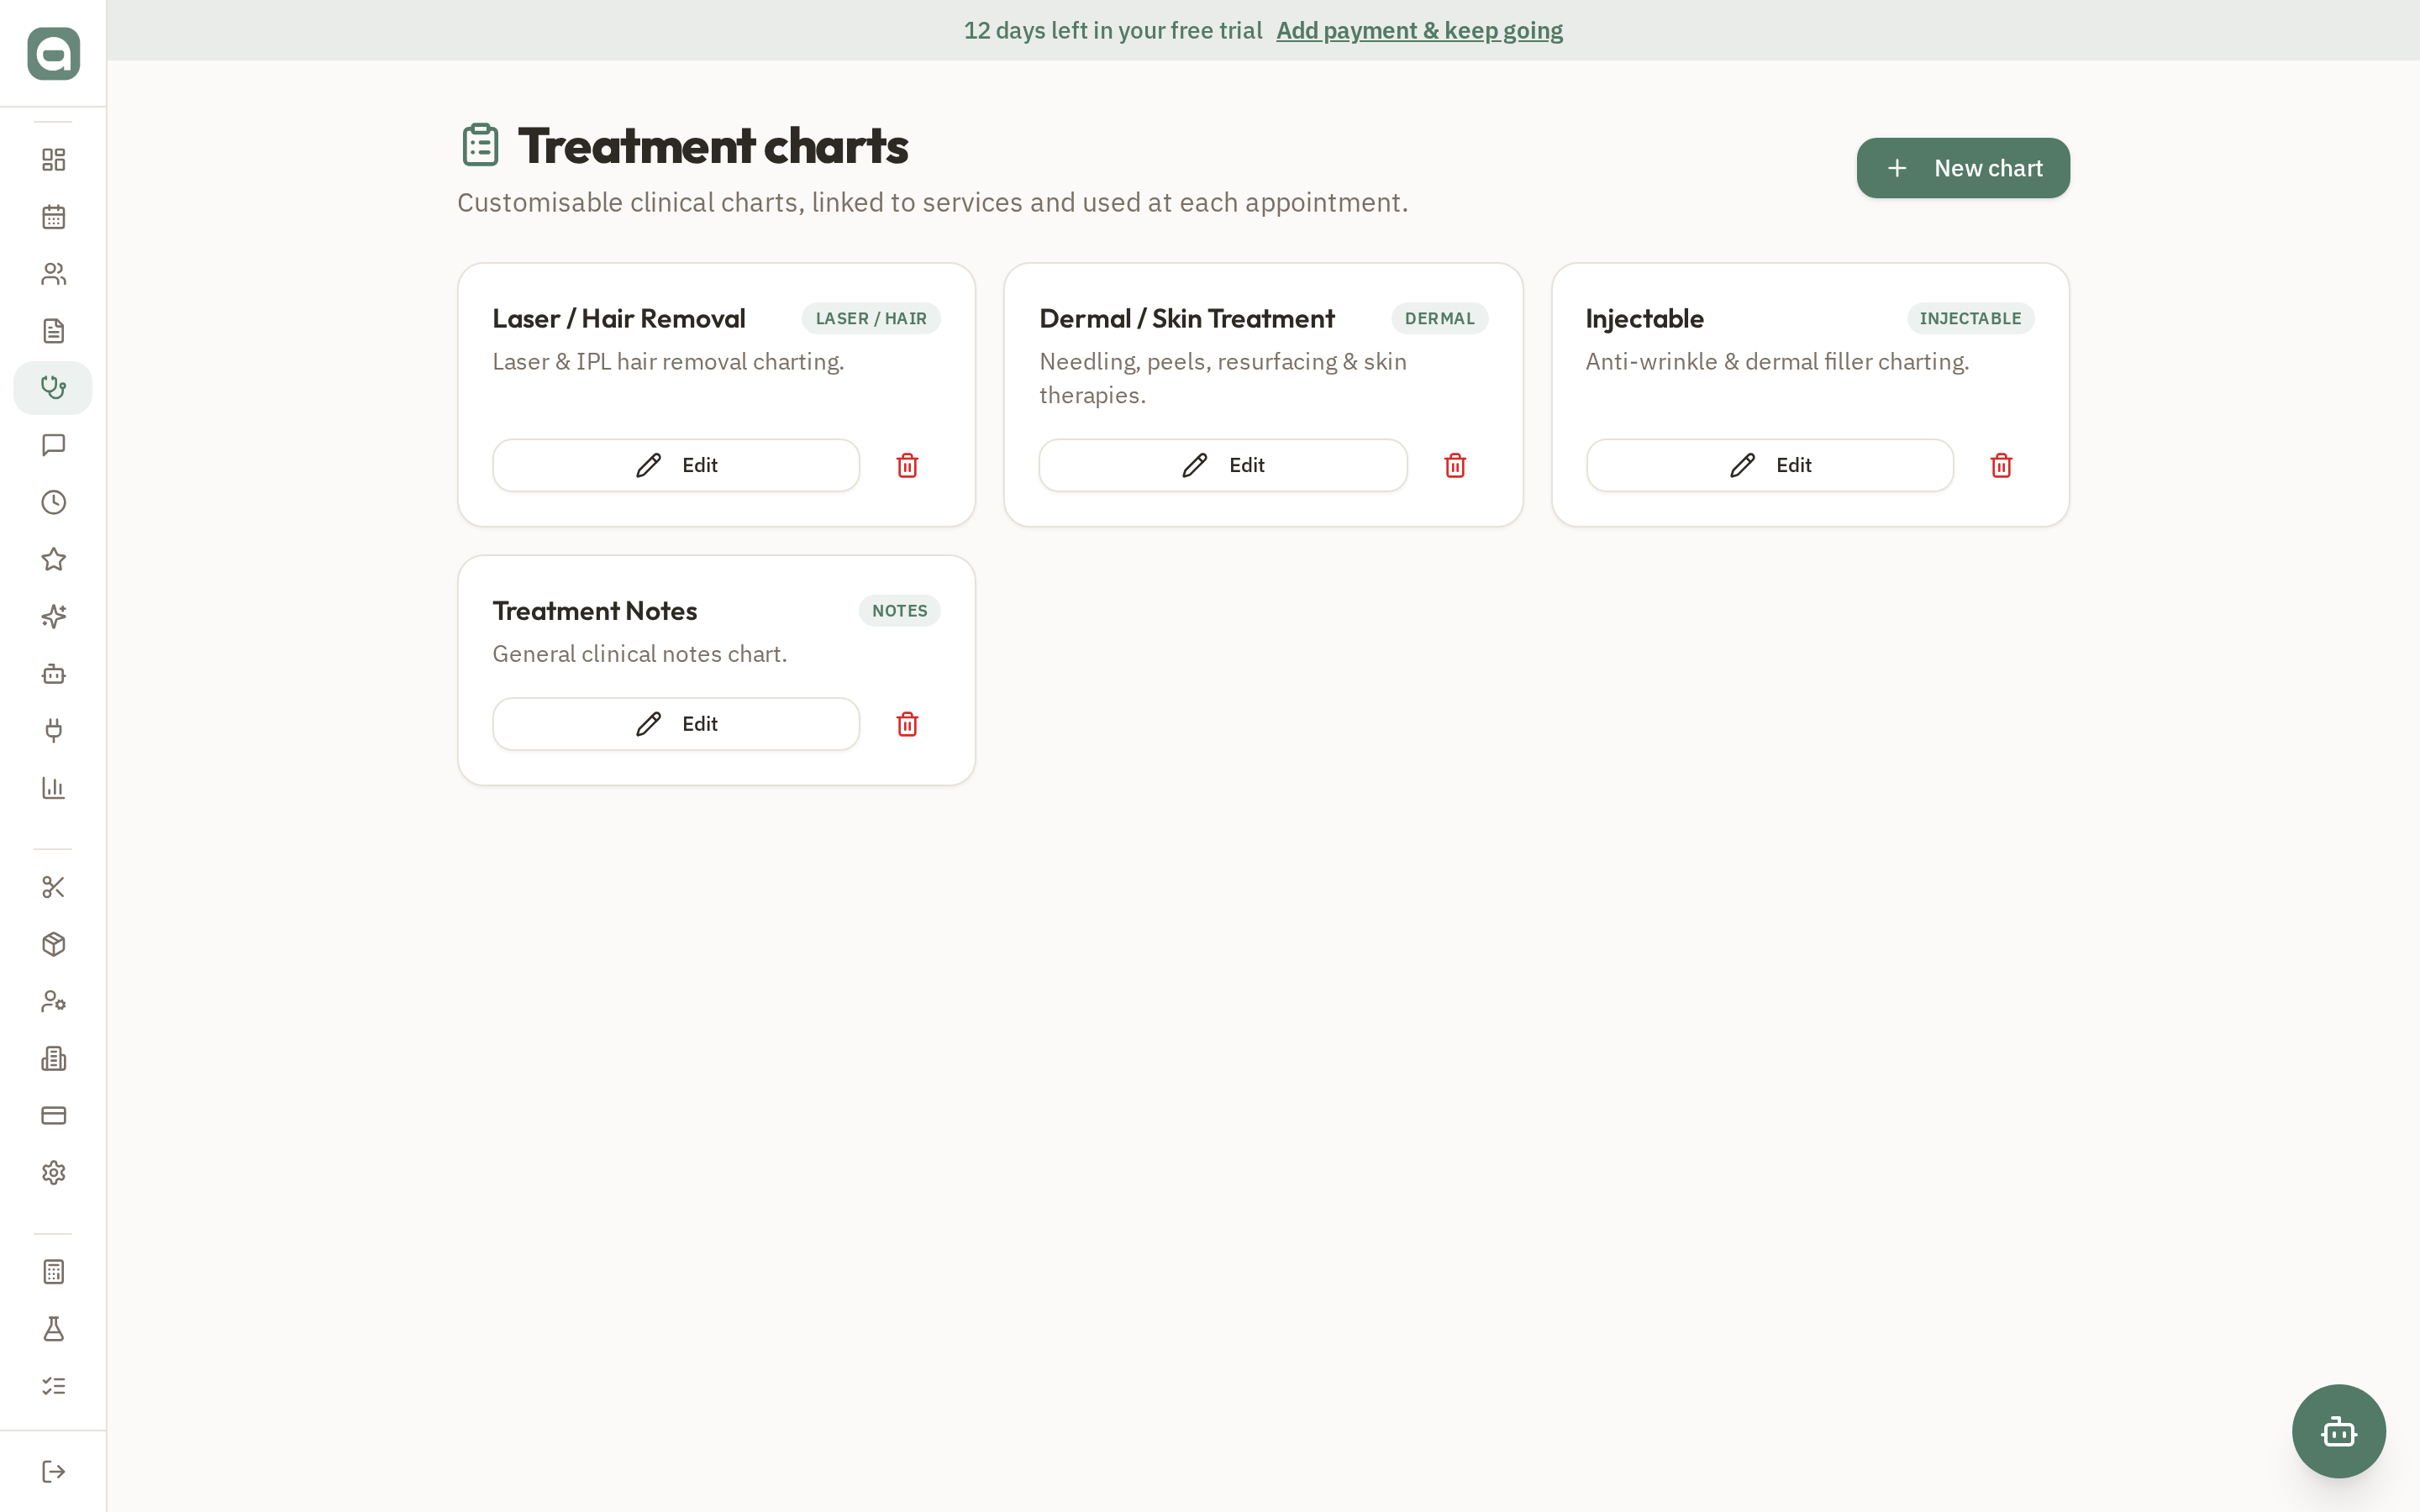Open the calendar icon in sidebar
The width and height of the screenshot is (2420, 1512).
tap(53, 217)
